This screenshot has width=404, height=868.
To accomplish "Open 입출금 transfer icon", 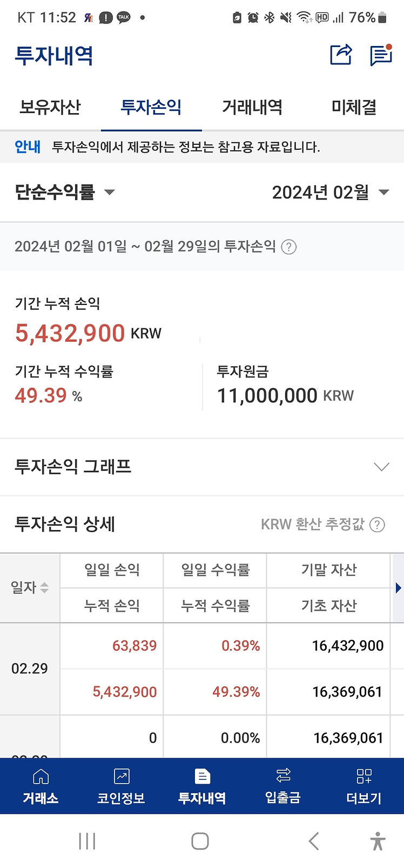I will 283,776.
